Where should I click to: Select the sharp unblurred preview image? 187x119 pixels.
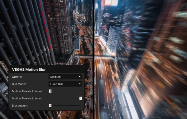46,32
